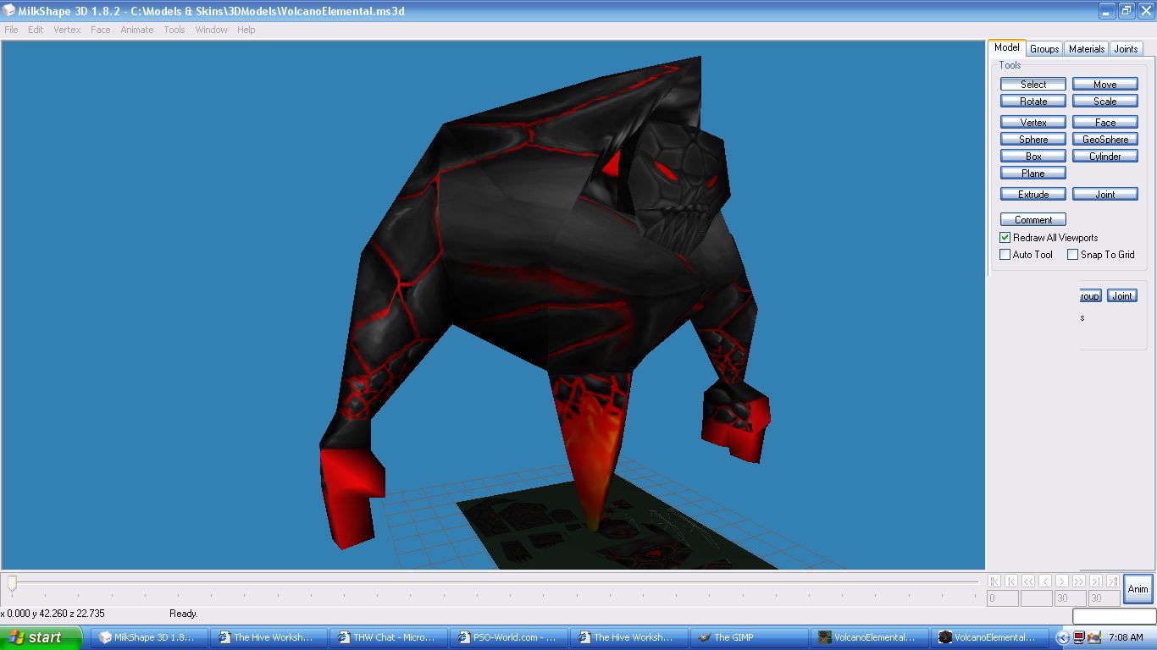
Task: Activate the Rotate tool button
Action: click(x=1033, y=102)
